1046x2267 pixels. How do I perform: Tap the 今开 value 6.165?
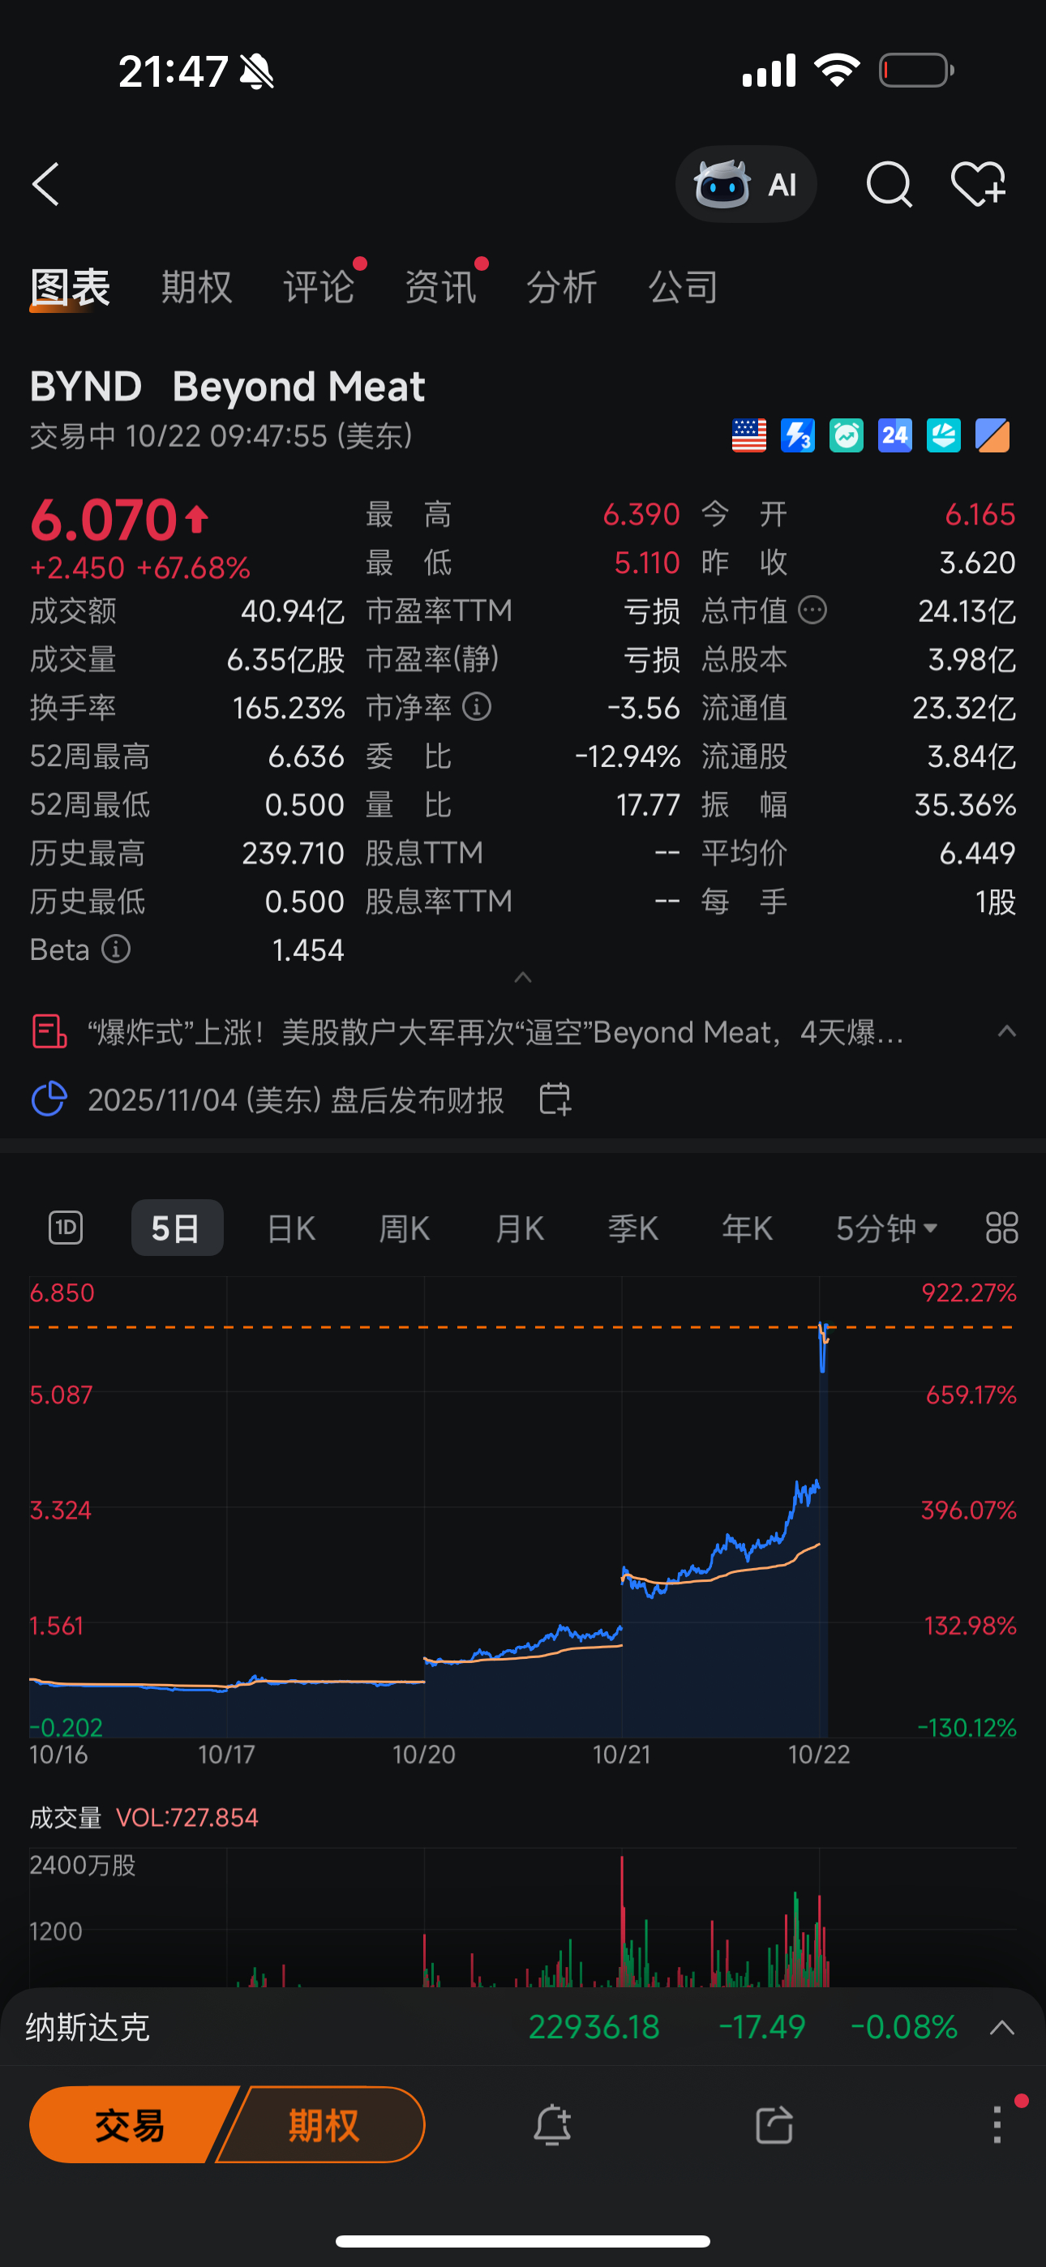[x=980, y=514]
